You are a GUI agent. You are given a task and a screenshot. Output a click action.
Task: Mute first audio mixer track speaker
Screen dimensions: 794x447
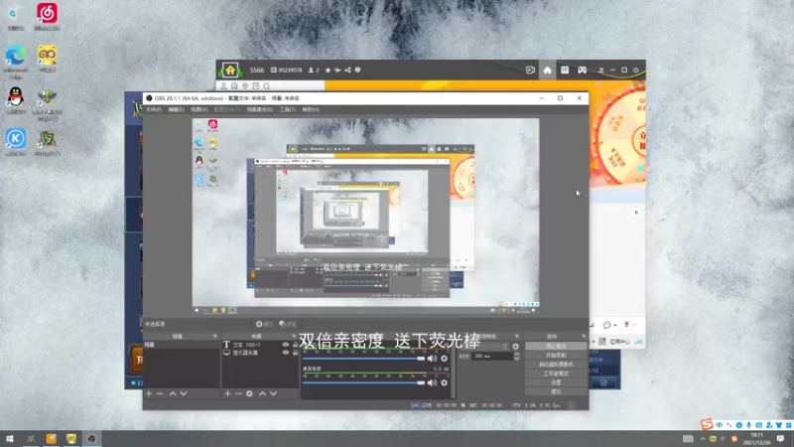(x=432, y=359)
